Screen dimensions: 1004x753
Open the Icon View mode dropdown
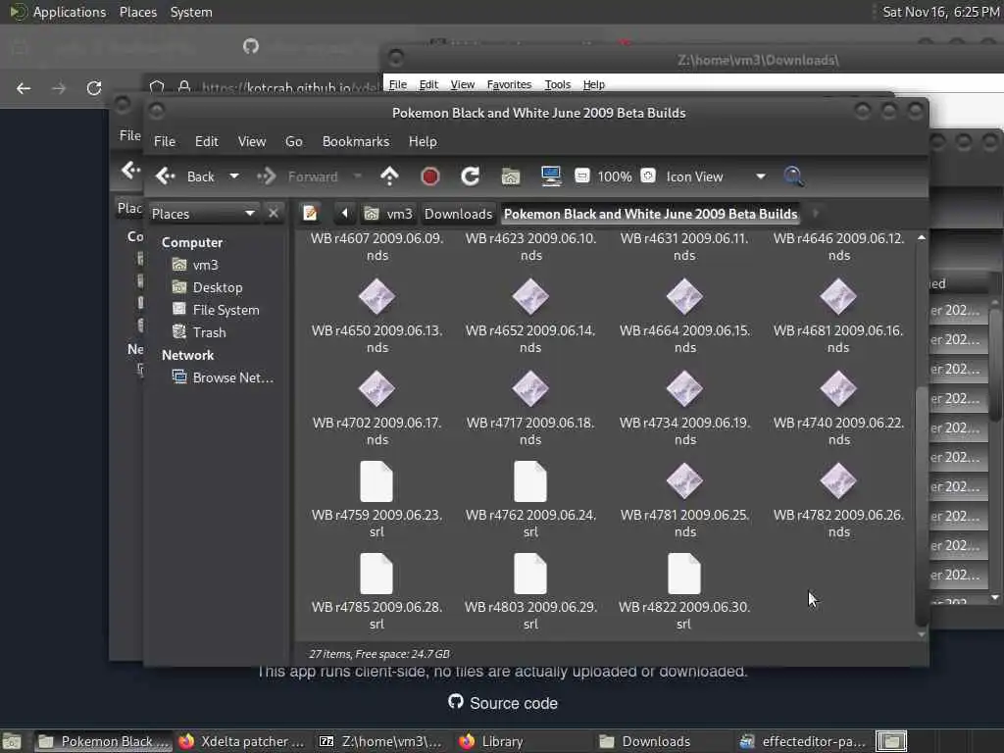tap(716, 176)
